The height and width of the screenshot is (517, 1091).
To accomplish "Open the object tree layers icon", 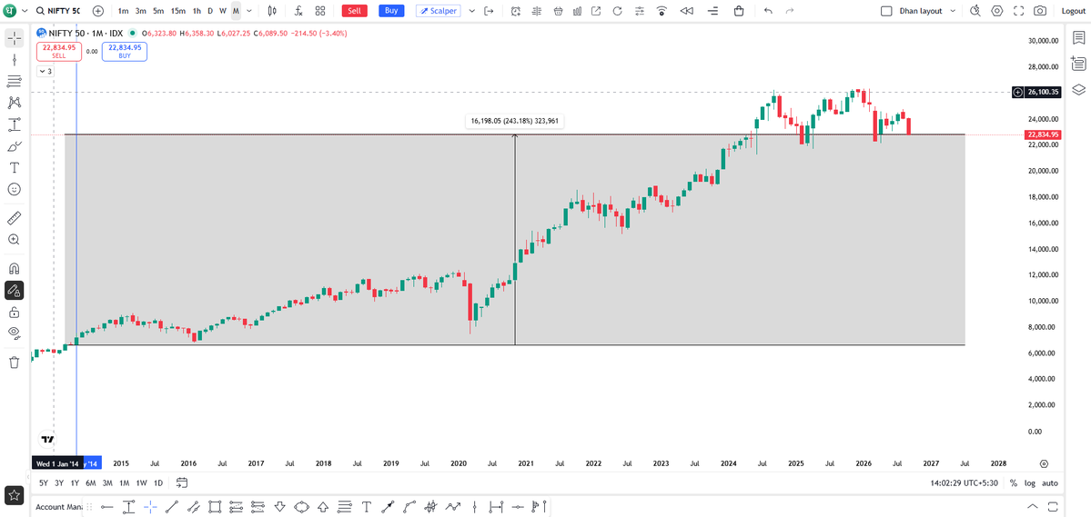I will 1078,89.
